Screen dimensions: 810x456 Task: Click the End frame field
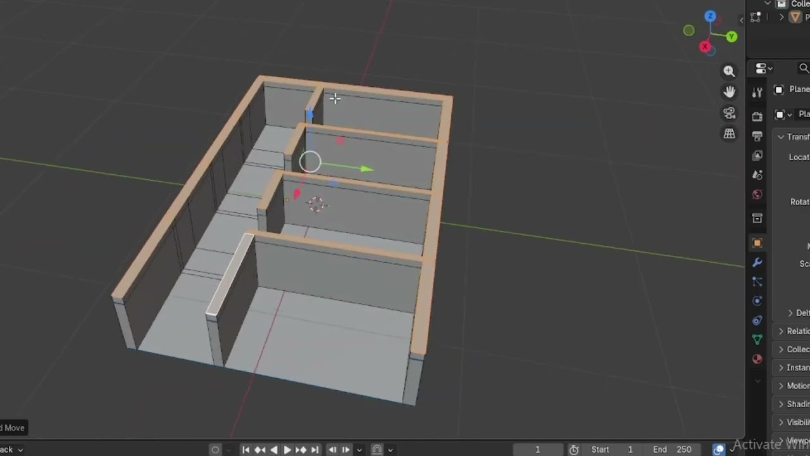coord(672,450)
